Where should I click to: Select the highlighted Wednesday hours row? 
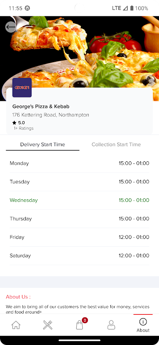tap(79, 200)
